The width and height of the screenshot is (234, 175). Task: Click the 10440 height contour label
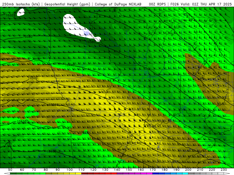click(70, 65)
